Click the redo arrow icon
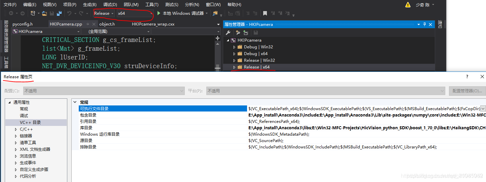This screenshot has height=182, width=486. click(x=81, y=13)
